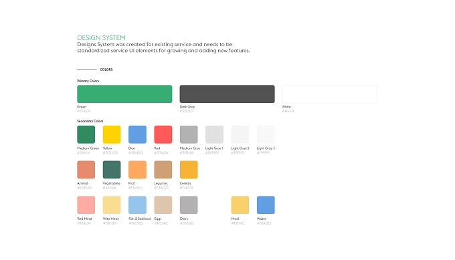Choose the Legumes tan swatch

pyautogui.click(x=163, y=170)
